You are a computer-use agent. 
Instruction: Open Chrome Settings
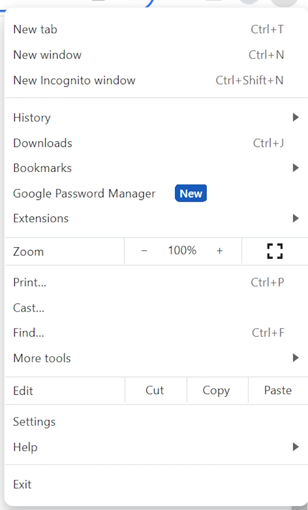pos(34,422)
